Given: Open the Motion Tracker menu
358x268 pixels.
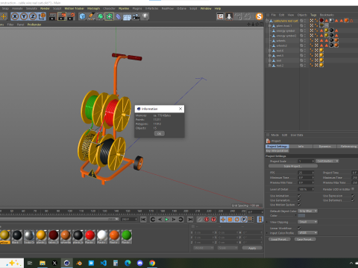Looking at the screenshot, I should pos(75,8).
